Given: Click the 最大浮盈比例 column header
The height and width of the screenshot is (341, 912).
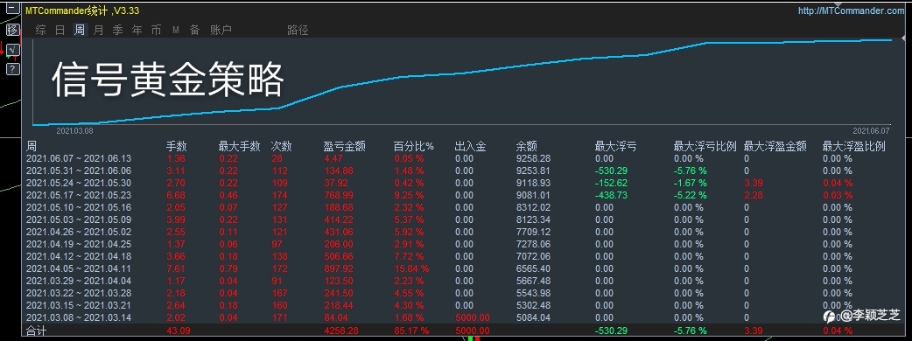Looking at the screenshot, I should coord(854,146).
